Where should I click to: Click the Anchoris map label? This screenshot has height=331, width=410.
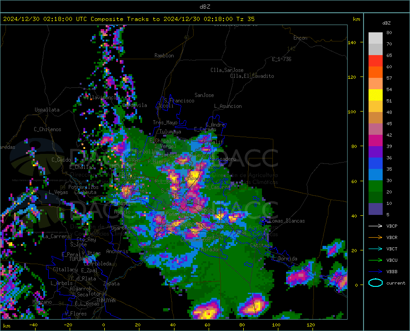[x=117, y=251]
